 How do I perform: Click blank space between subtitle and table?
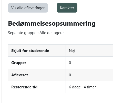(57, 40)
